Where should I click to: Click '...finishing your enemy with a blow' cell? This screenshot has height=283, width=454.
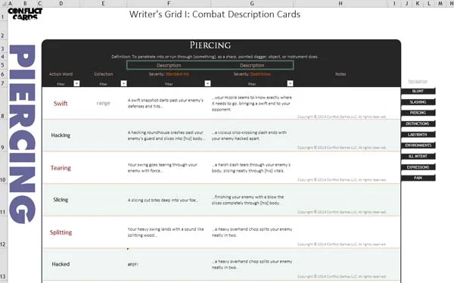pos(252,200)
